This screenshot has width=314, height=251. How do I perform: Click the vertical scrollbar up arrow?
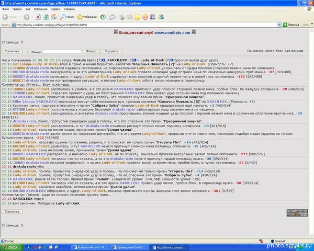[312, 30]
